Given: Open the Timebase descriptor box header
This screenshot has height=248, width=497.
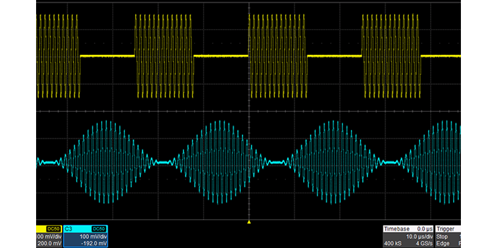Looking at the screenshot, I should [398, 228].
